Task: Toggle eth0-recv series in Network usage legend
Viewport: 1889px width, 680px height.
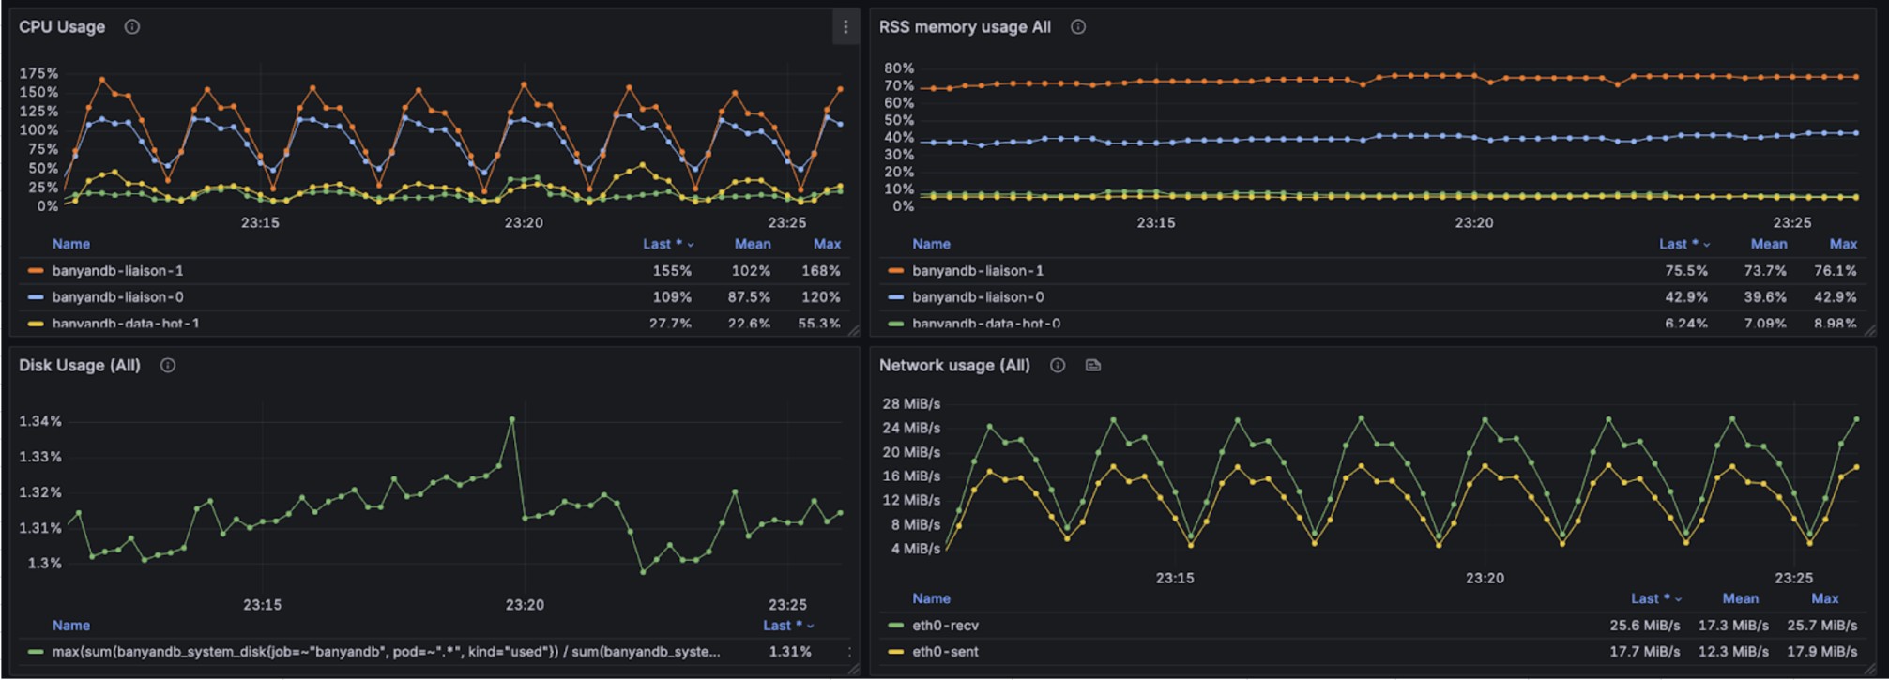Action: [945, 626]
